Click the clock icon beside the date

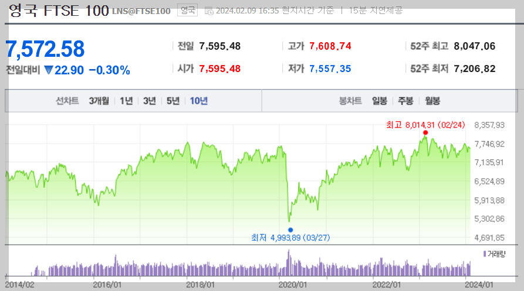coord(209,11)
